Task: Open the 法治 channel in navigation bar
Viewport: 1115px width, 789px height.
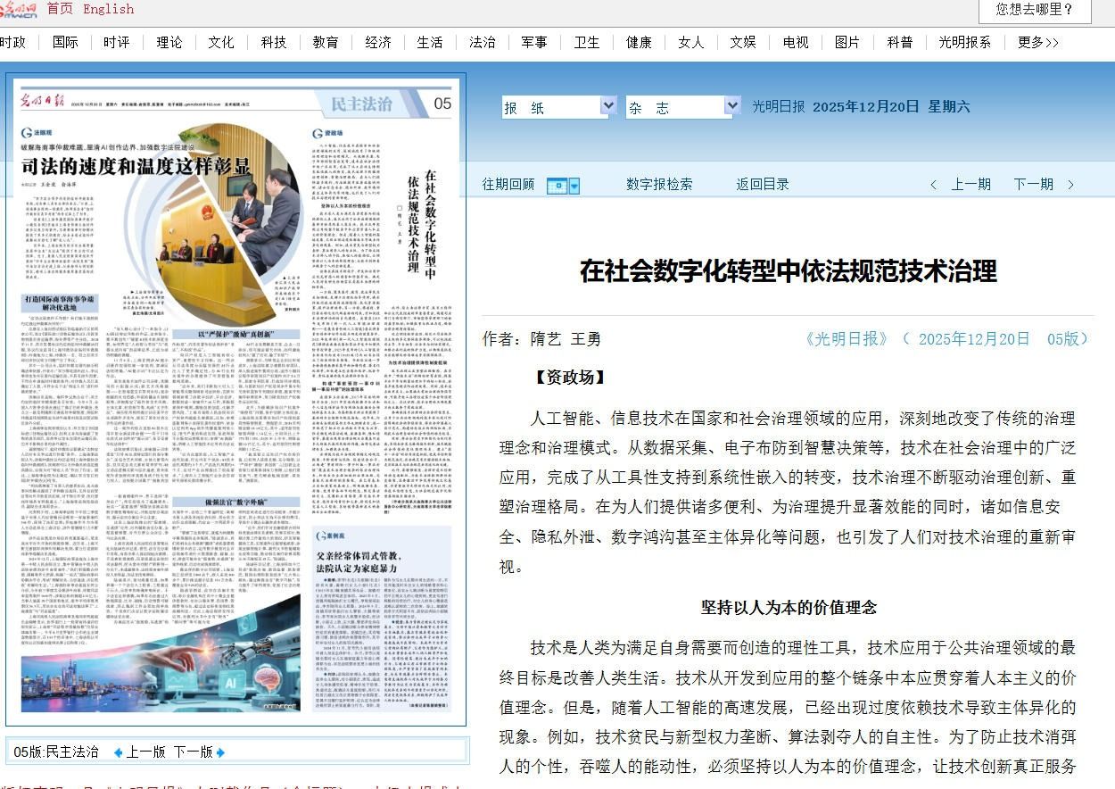Action: click(482, 42)
